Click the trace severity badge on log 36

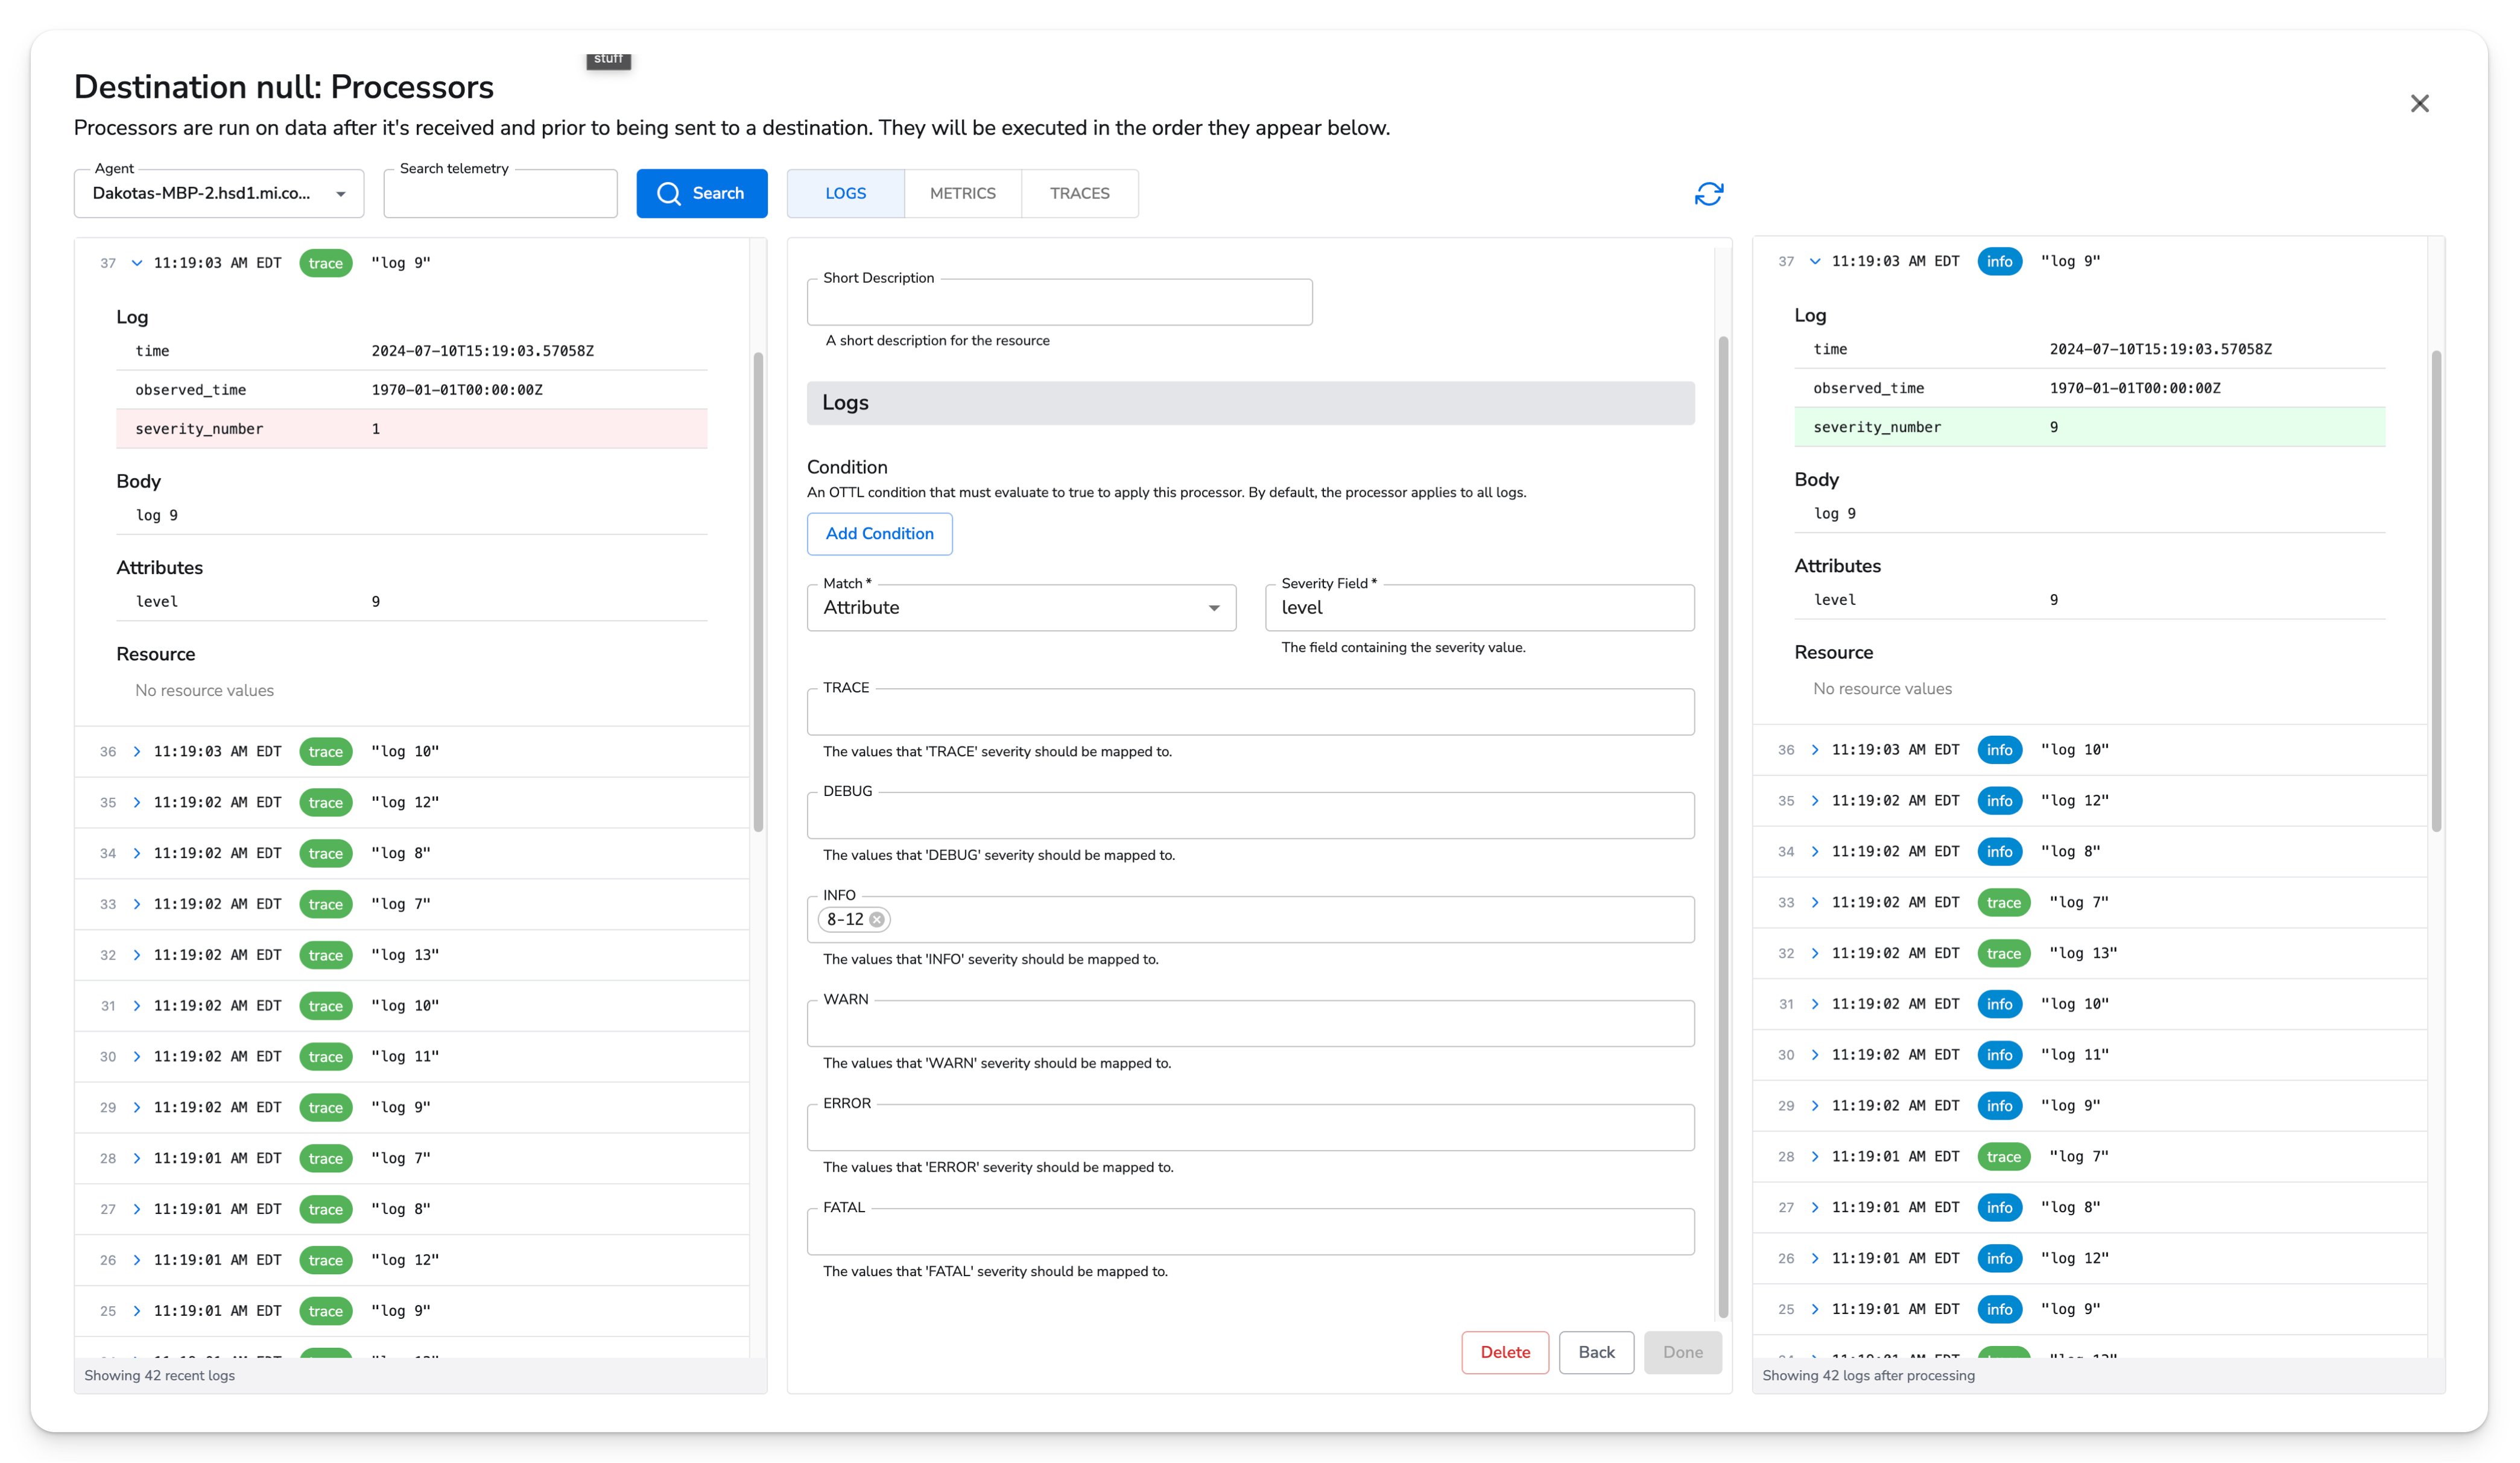click(326, 751)
